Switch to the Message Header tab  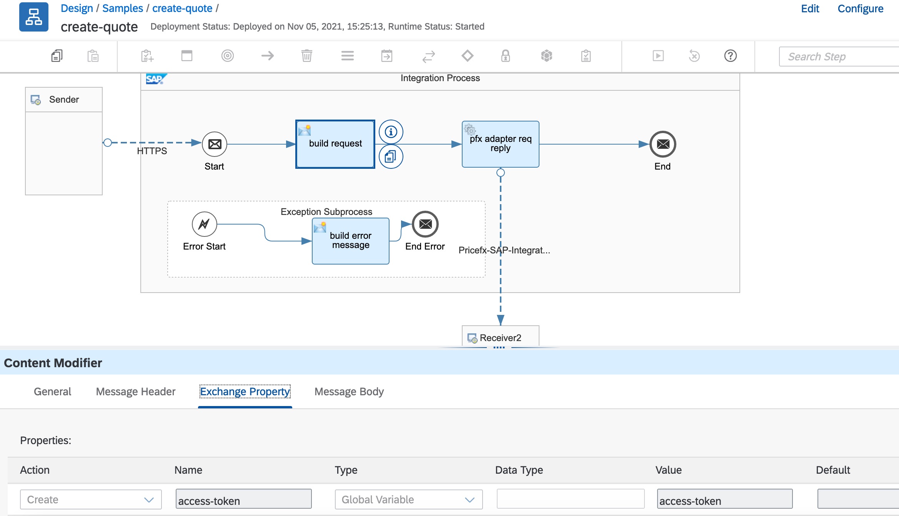135,391
